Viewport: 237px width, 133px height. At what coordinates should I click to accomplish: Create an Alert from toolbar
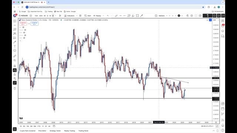(x=88, y=16)
